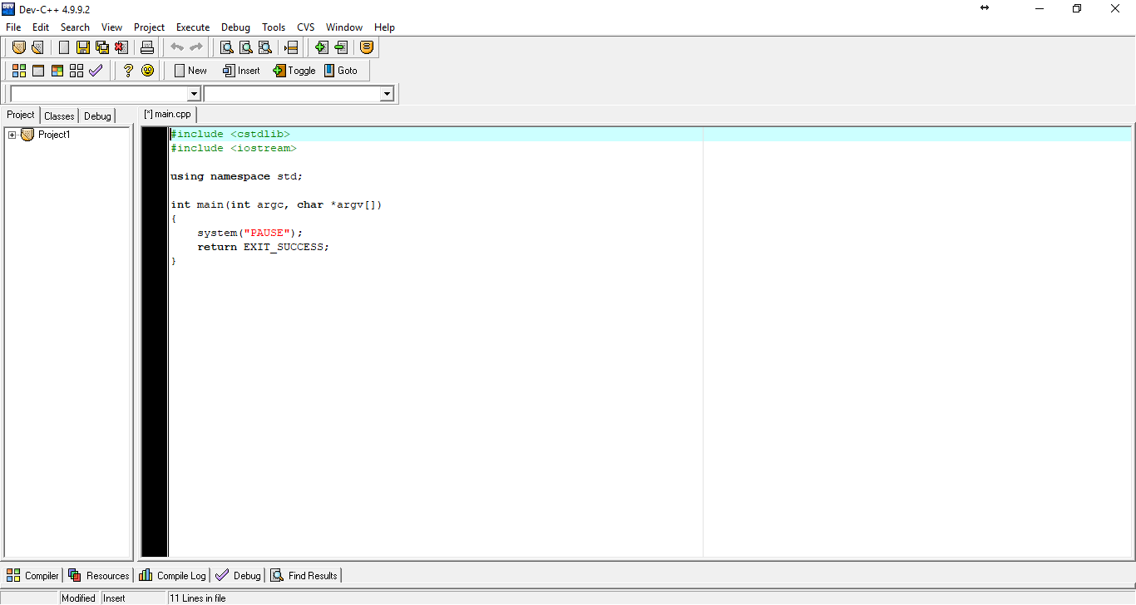Open the compiler configuration dropdown

pos(193,93)
